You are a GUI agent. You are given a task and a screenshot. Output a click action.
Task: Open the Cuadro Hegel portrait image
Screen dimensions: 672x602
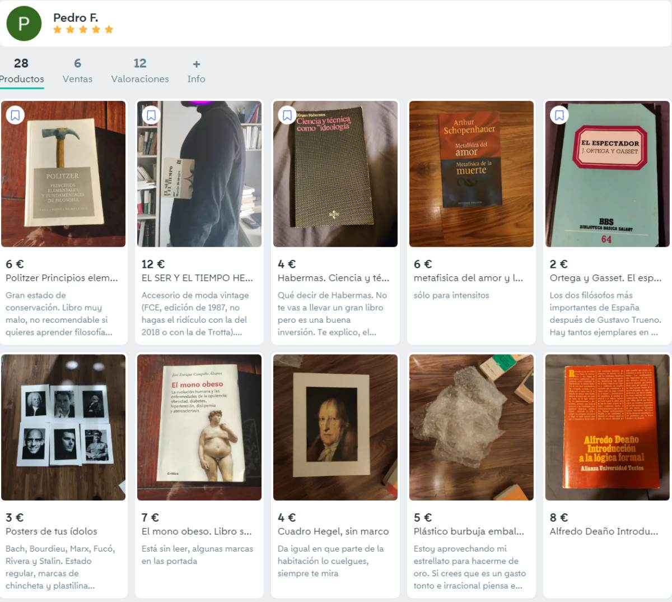click(335, 427)
